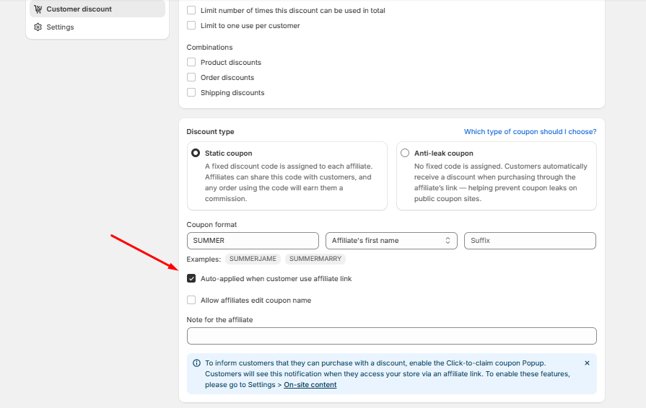
Task: Select the Static coupon radio option
Action: pos(196,154)
